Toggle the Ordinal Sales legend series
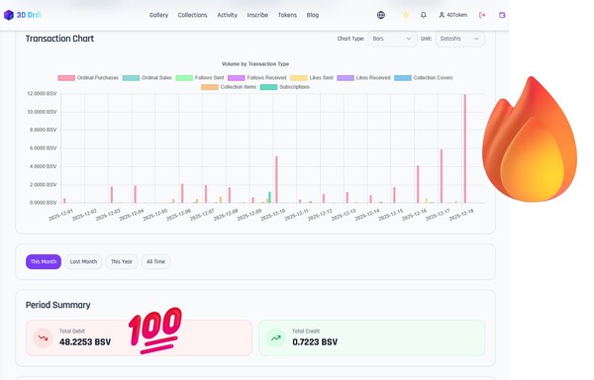Image resolution: width=594 pixels, height=380 pixels. pos(147,78)
